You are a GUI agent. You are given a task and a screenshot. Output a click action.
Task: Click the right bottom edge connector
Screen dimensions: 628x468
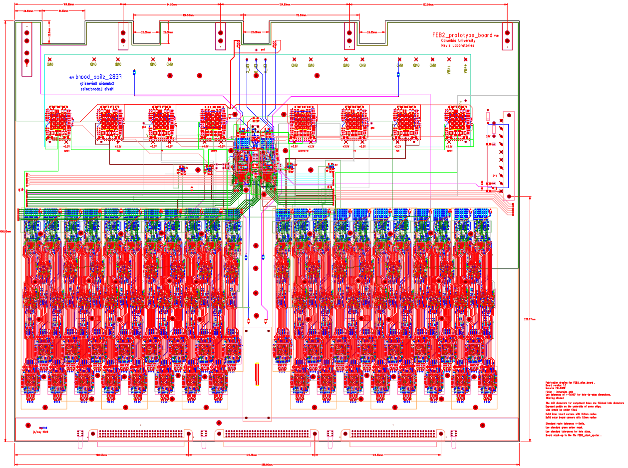click(392, 434)
